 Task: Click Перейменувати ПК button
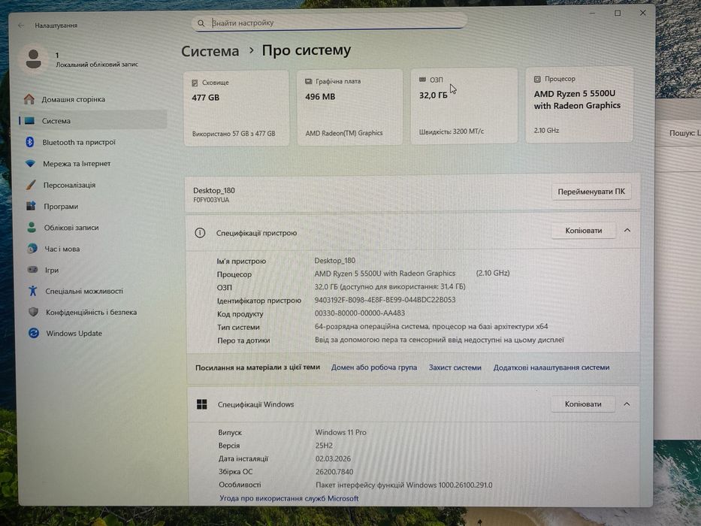[x=591, y=192]
